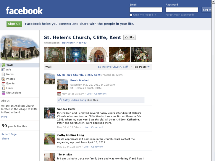
Task: Click Forgot your password link
Action: pyautogui.click(x=180, y=15)
